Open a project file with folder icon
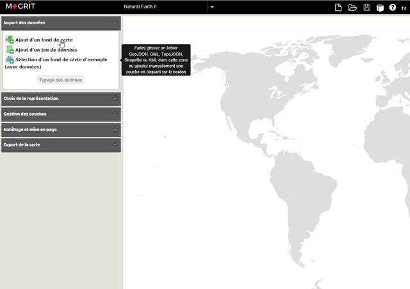The image size is (410, 289). pos(352,8)
